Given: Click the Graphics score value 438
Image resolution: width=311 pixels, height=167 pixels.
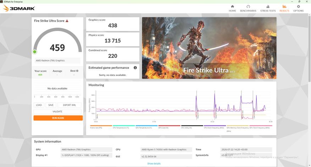Looking at the screenshot, I should (113, 26).
